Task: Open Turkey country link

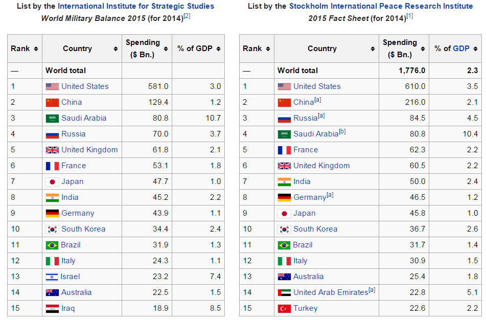Action: (x=305, y=309)
